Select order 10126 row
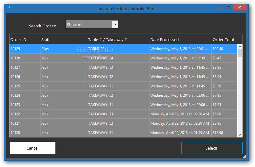The image size is (255, 167). 123,77
